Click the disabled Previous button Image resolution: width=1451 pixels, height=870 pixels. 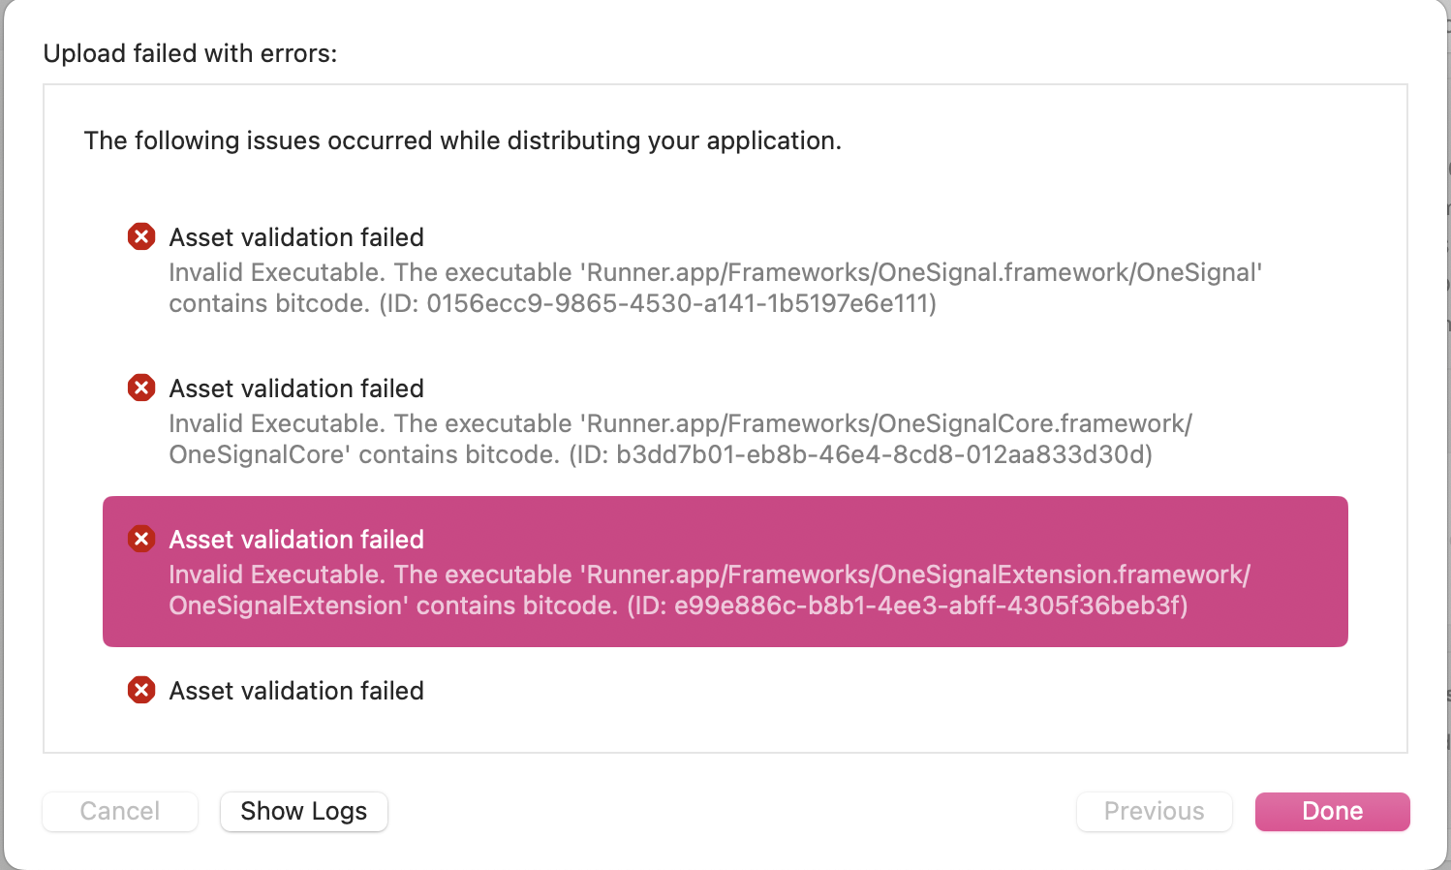(1154, 811)
